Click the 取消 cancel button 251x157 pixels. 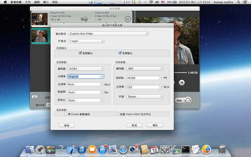tap(134, 125)
